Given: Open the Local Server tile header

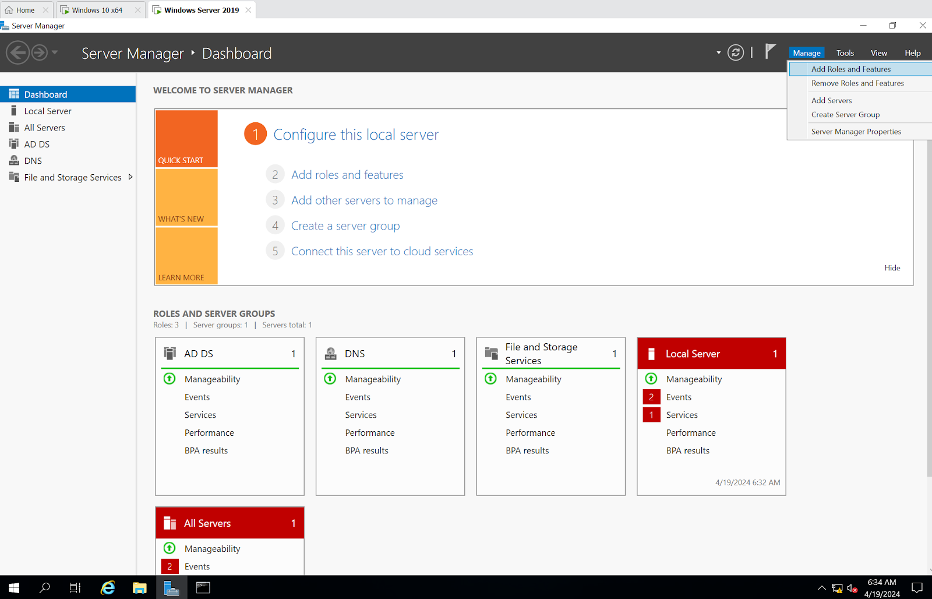Looking at the screenshot, I should (x=711, y=354).
